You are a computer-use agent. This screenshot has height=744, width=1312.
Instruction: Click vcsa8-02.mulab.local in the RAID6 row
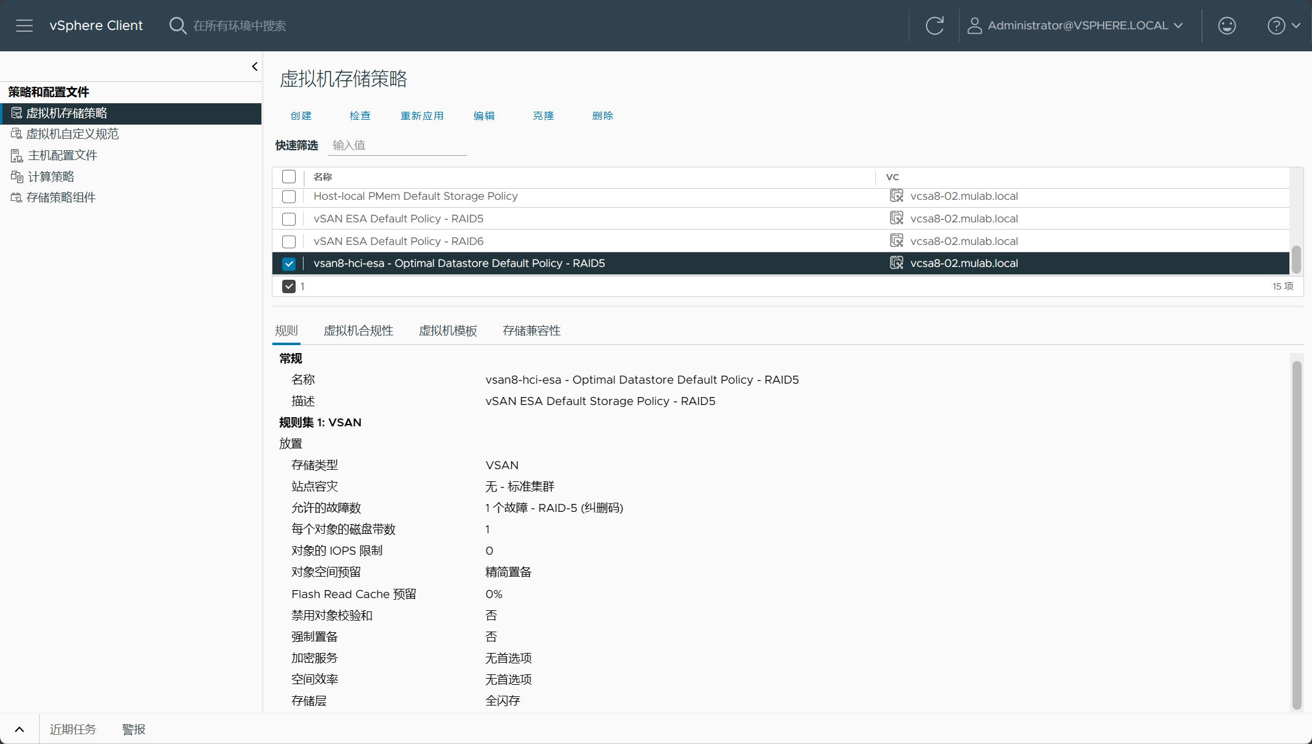pos(964,241)
